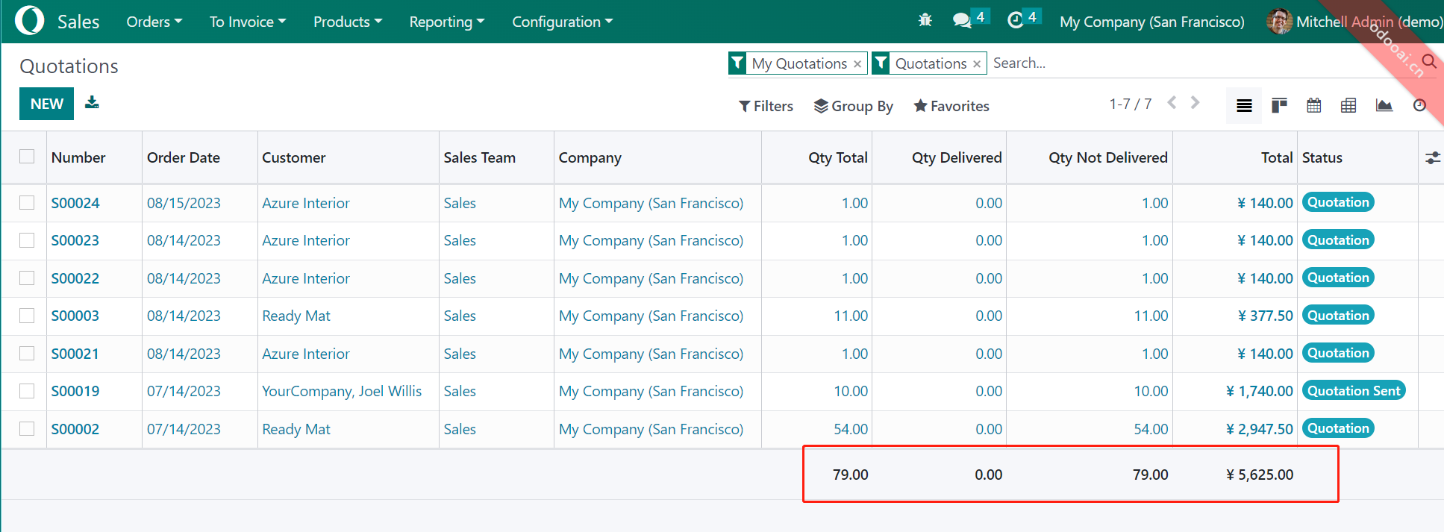Sort by Number column header
1444x532 pixels.
pyautogui.click(x=78, y=157)
